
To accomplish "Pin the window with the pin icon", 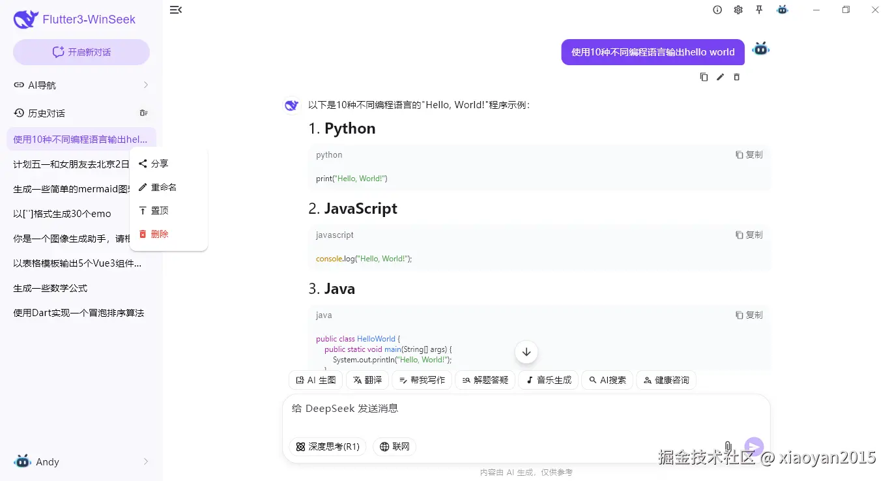I will [758, 10].
